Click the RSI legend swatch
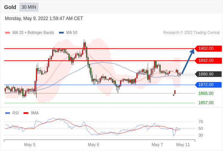The width and height of the screenshot is (223, 151). tap(8, 113)
